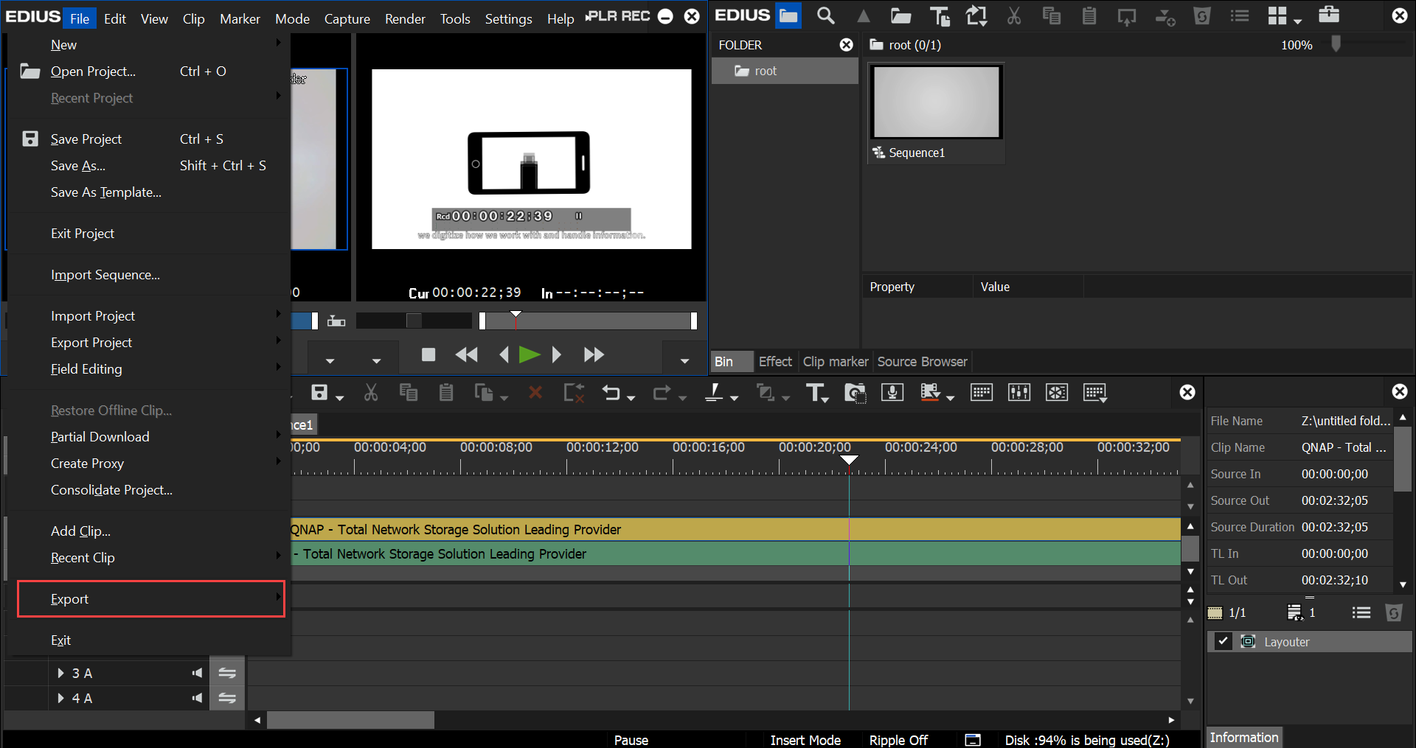Click the Save Project toolbar icon
The width and height of the screenshot is (1416, 748).
pos(319,393)
